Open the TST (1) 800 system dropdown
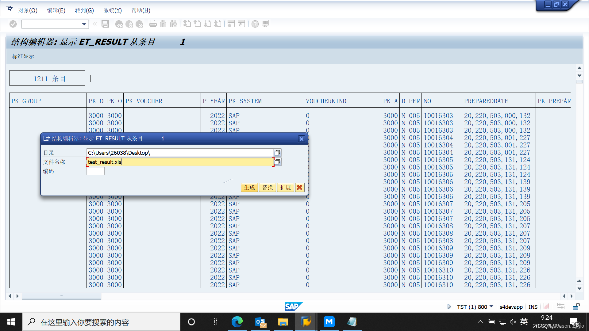 point(491,306)
